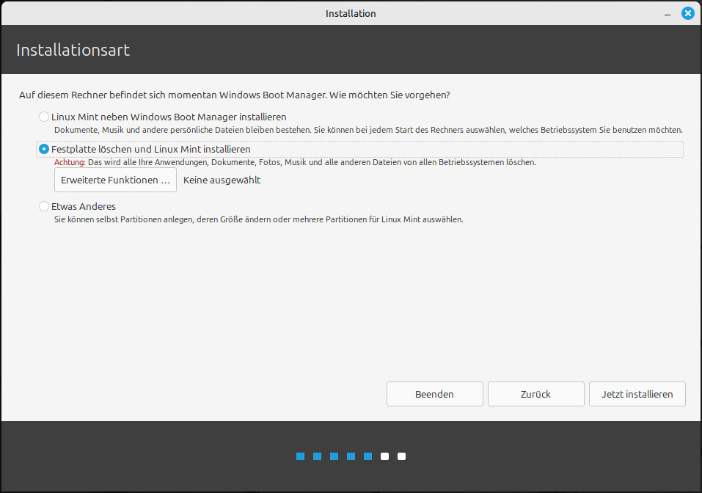This screenshot has width=702, height=493.
Task: Click the question about Windows Boot Manager
Action: coord(234,95)
